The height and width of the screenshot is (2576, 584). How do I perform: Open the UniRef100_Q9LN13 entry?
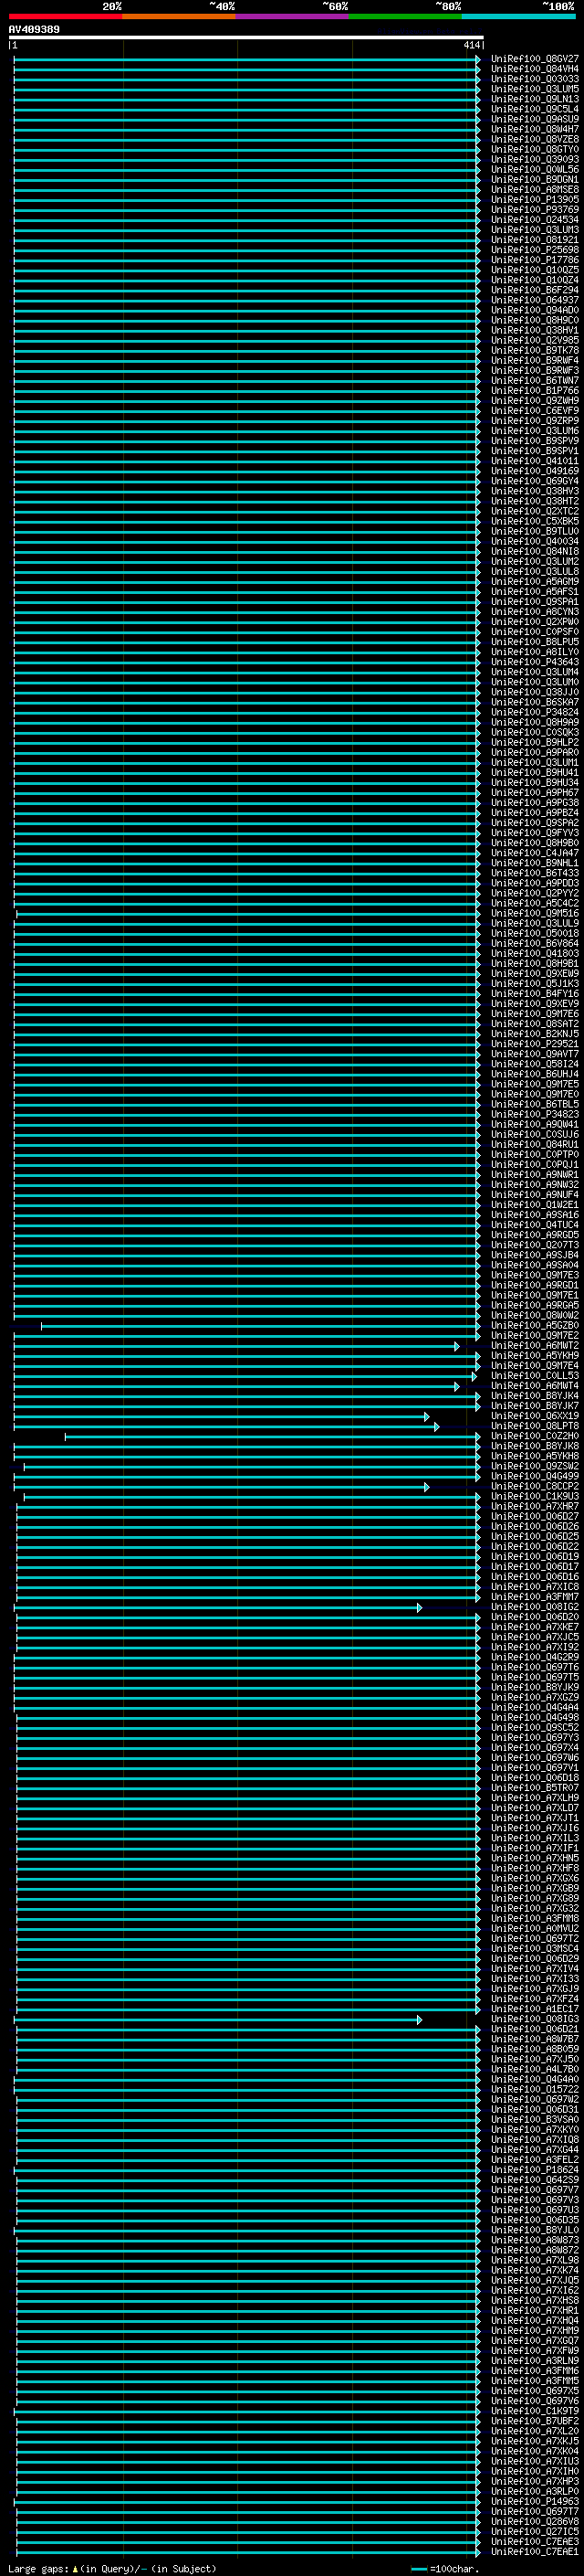[534, 99]
